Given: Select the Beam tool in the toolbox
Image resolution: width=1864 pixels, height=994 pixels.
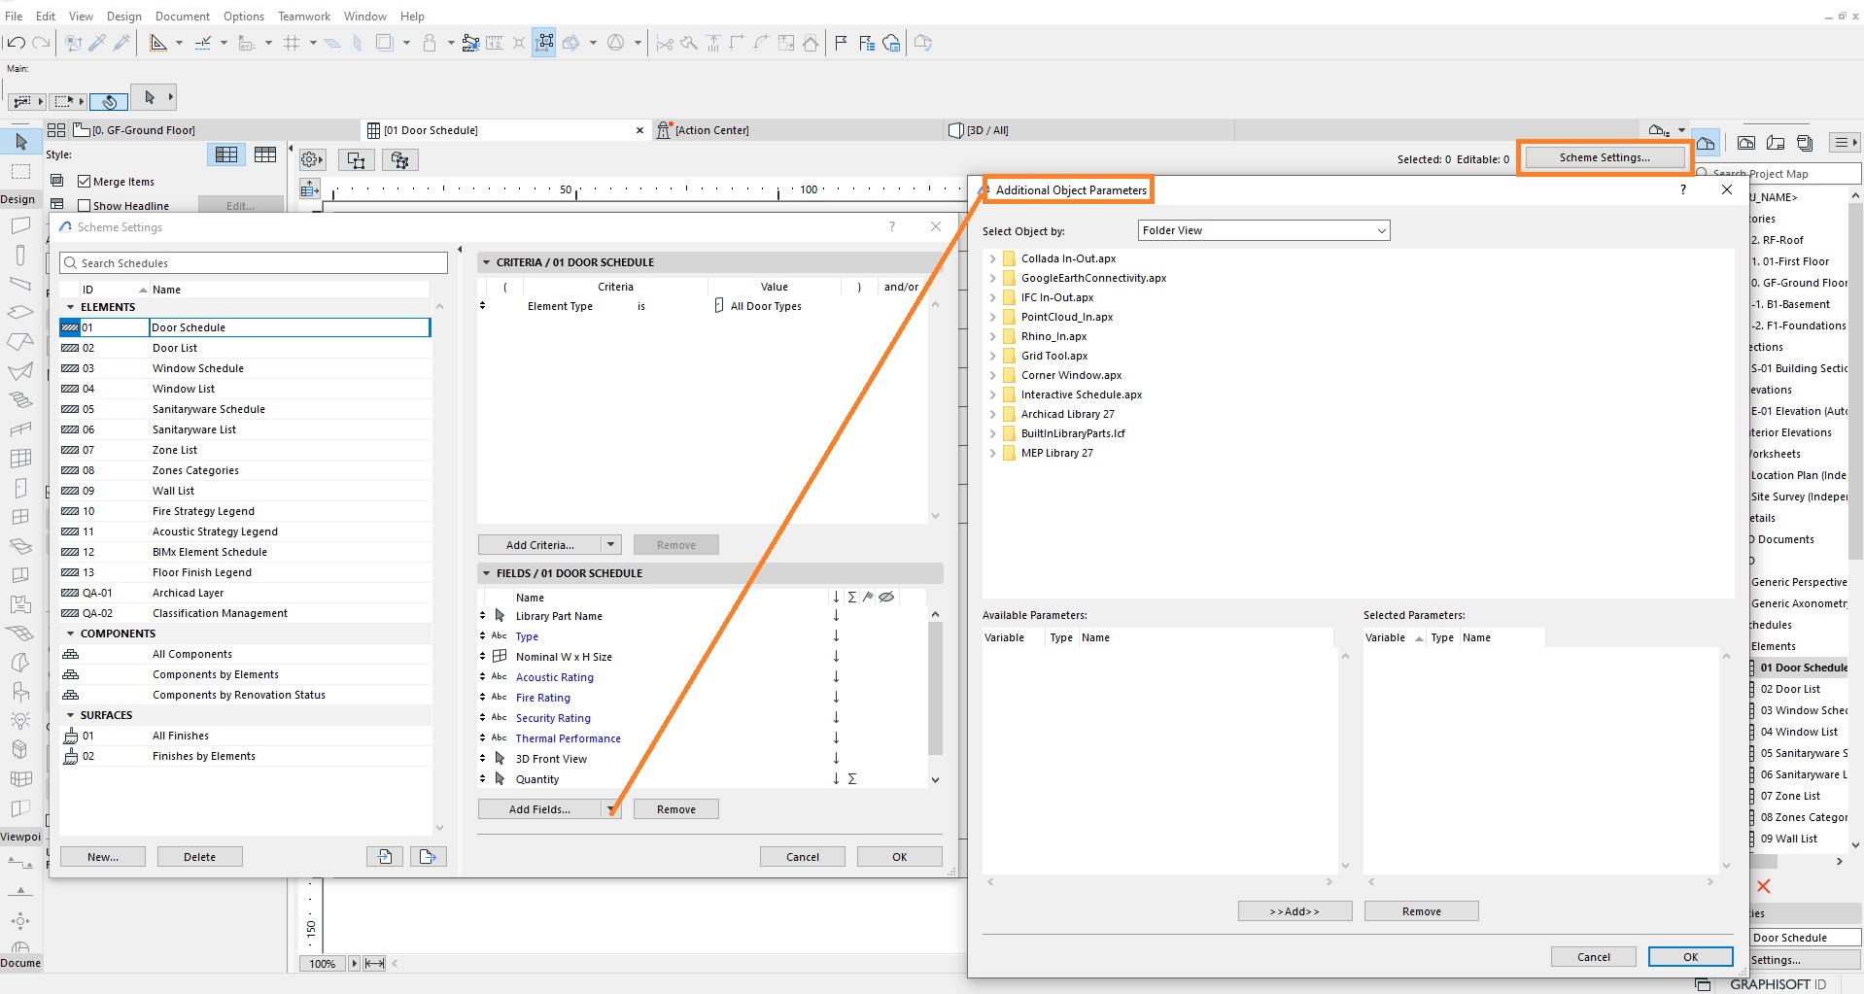Looking at the screenshot, I should click(20, 284).
